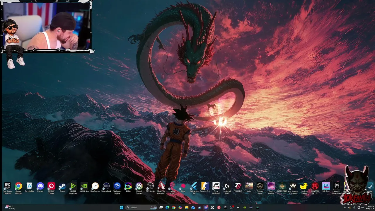This screenshot has width=375, height=211.
Task: Open the DRAGON BALL desktop icon
Action: click(315, 188)
